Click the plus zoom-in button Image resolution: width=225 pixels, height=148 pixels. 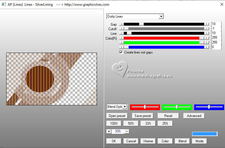109,131
